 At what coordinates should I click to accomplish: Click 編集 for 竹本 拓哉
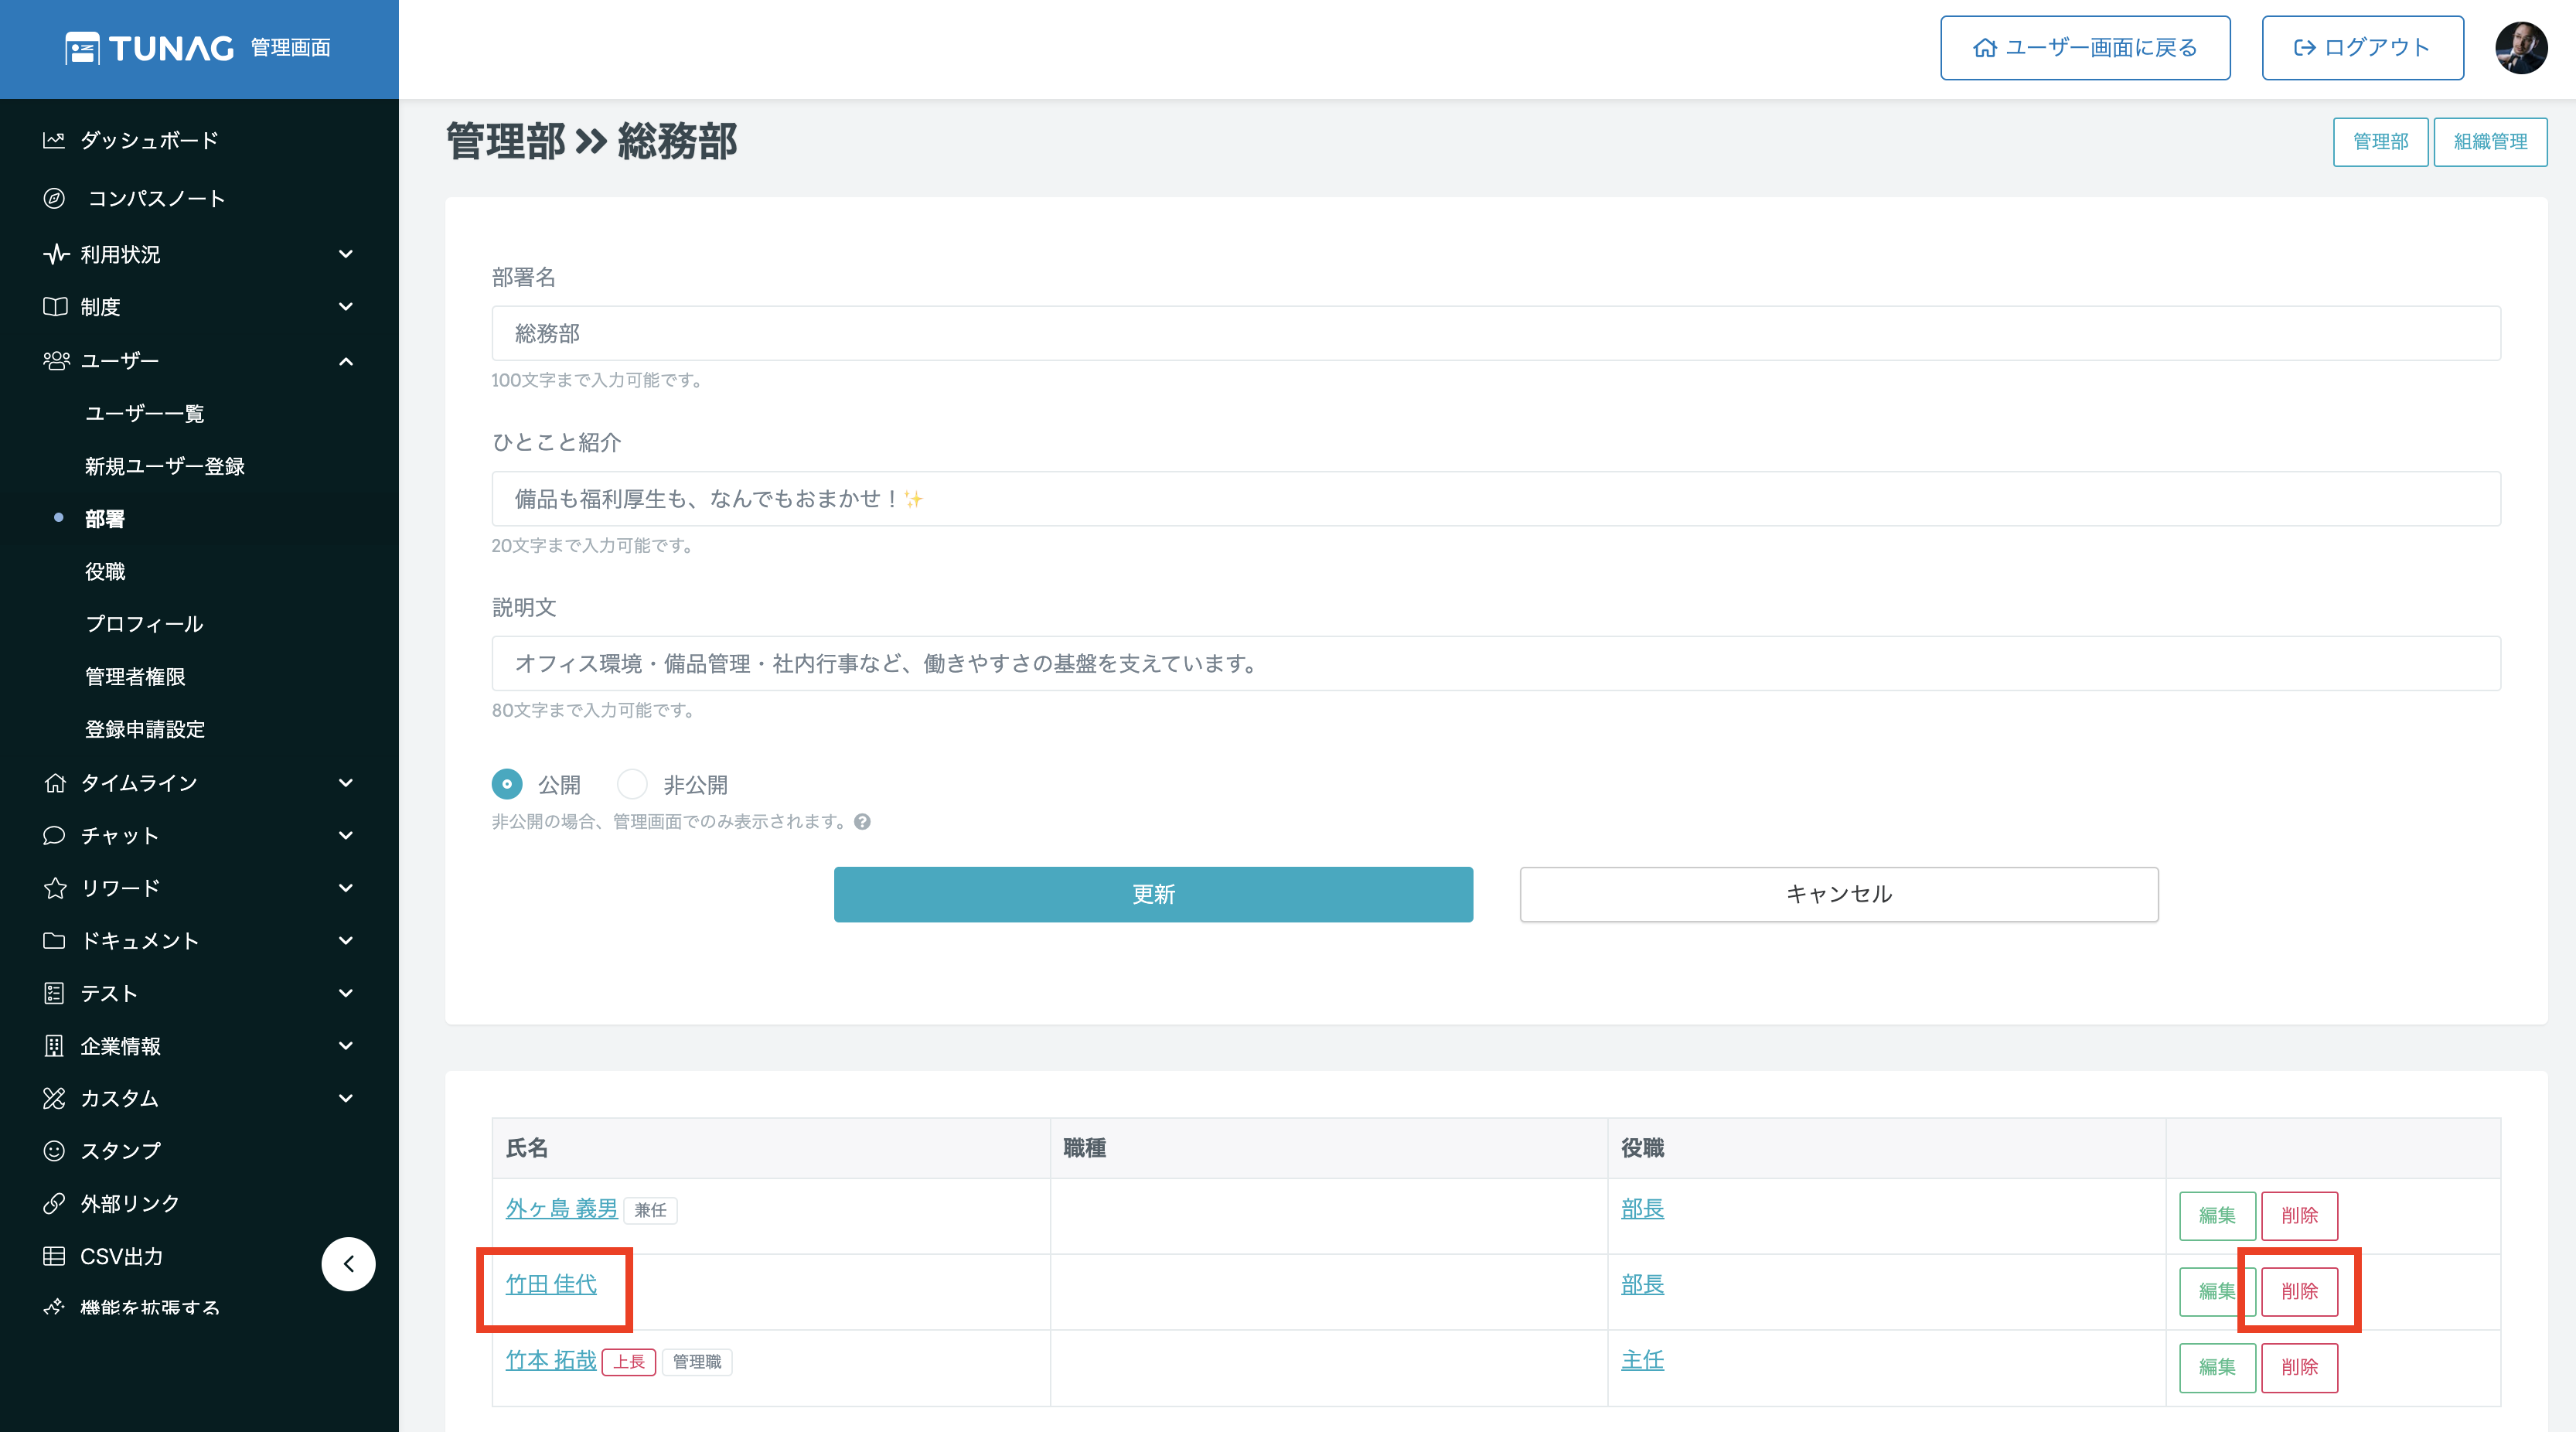(x=2217, y=1367)
